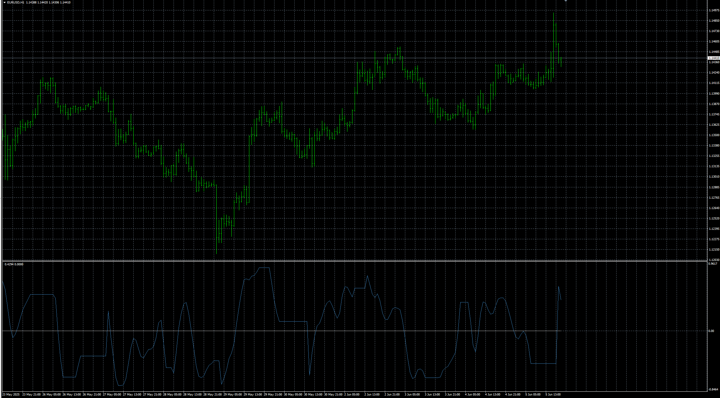Click the 1.12520 price axis label
The height and width of the screenshot is (398, 720).
tap(714, 218)
